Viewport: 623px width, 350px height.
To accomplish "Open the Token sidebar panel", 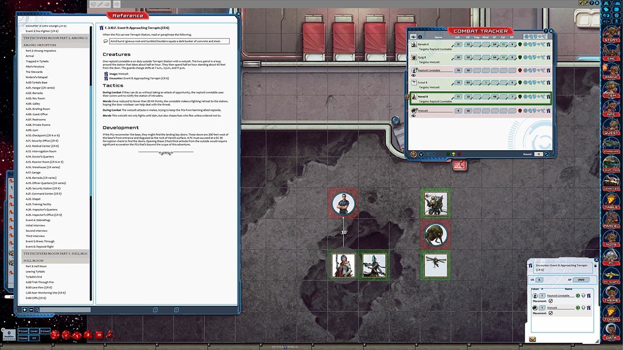I will 612,316.
